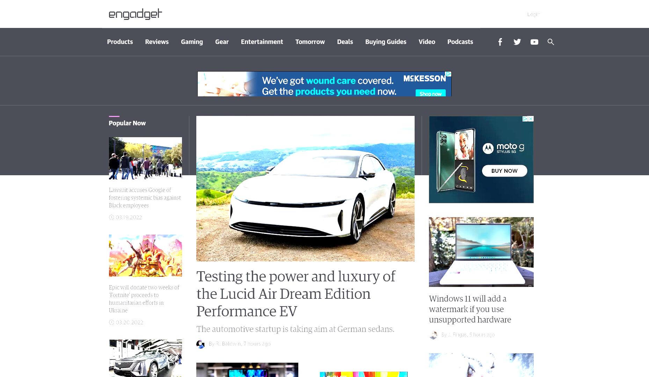
Task: Open Engadget's Facebook page icon
Action: [x=500, y=42]
